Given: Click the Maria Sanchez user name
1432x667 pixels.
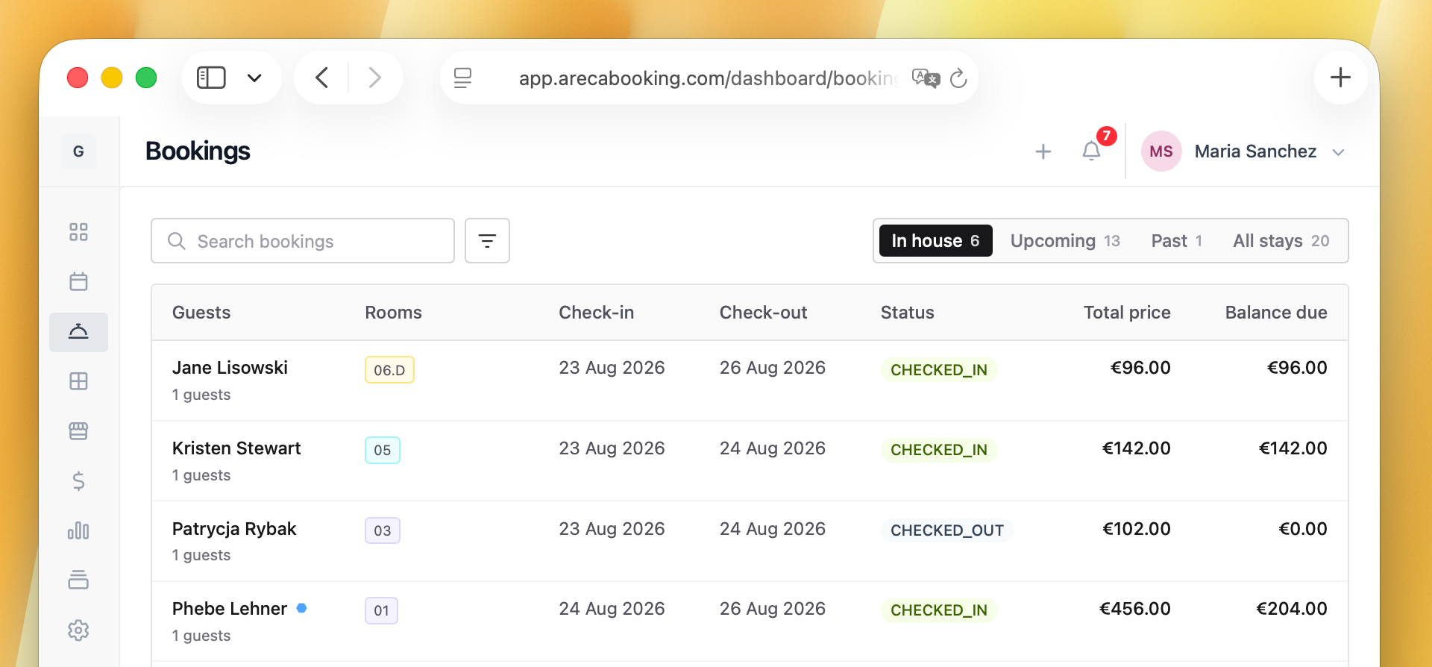Looking at the screenshot, I should point(1255,151).
